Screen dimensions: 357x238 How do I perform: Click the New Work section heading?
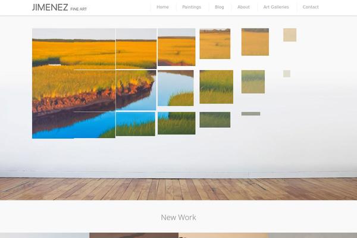coord(178,217)
